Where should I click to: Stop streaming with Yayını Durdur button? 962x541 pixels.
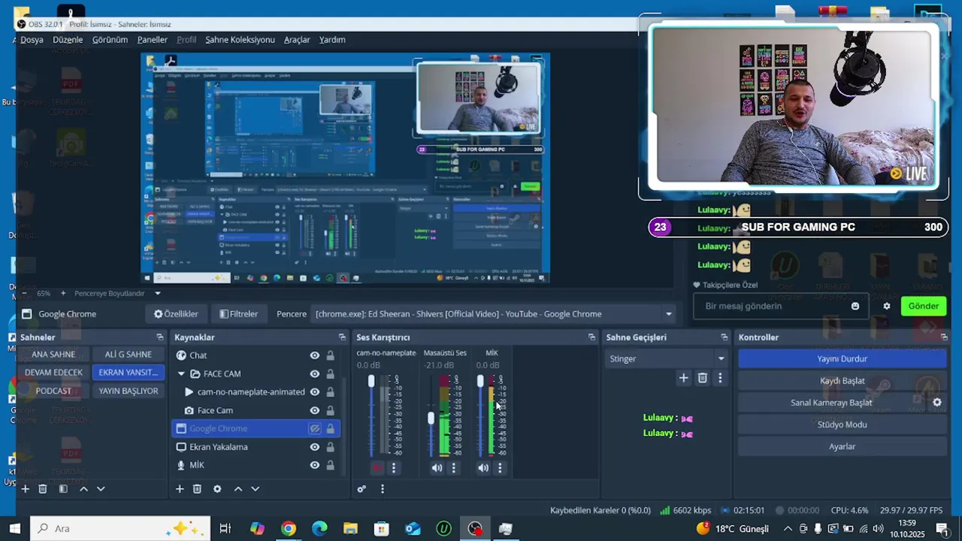(x=842, y=359)
